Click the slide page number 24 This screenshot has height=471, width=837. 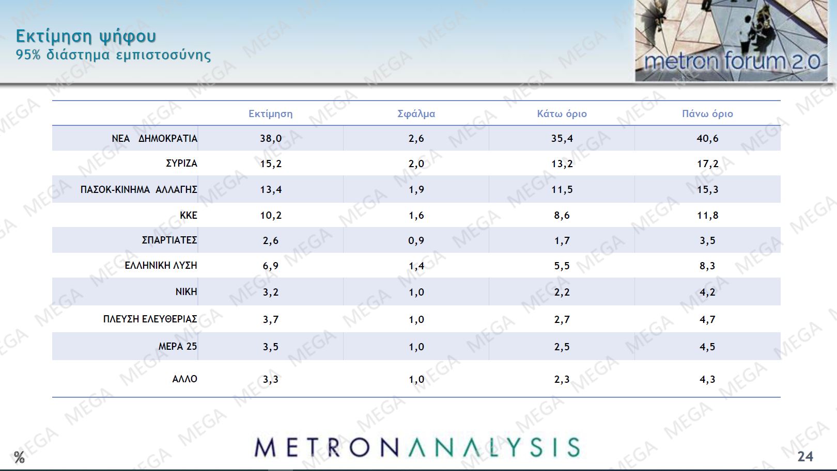pos(805,456)
